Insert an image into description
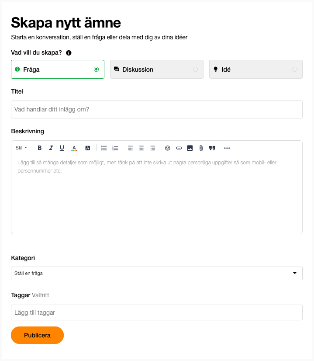Viewport: 314px width, 361px height. point(190,148)
